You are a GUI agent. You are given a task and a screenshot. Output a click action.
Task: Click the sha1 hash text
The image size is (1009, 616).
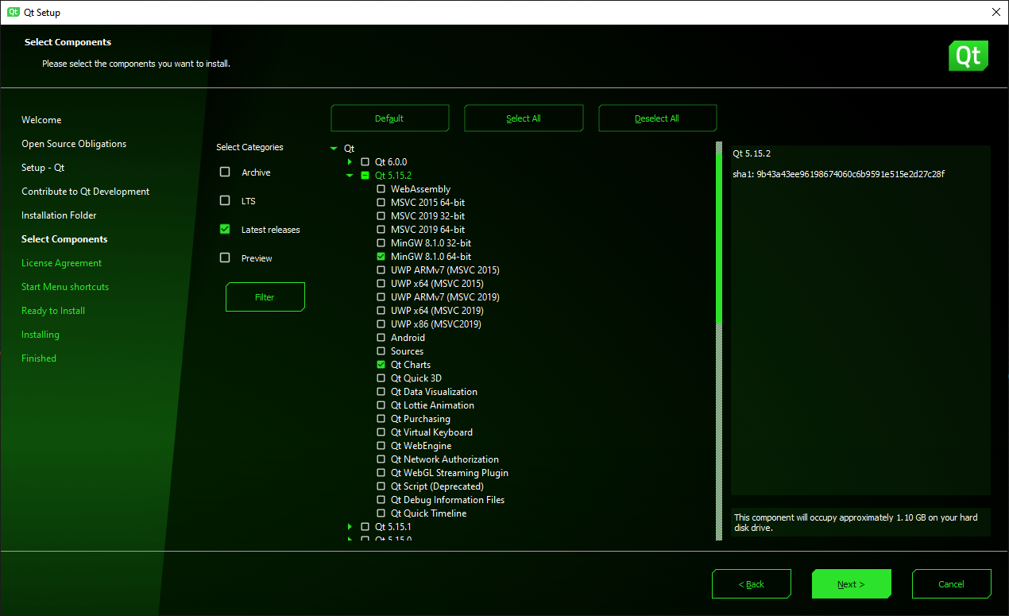tap(839, 174)
